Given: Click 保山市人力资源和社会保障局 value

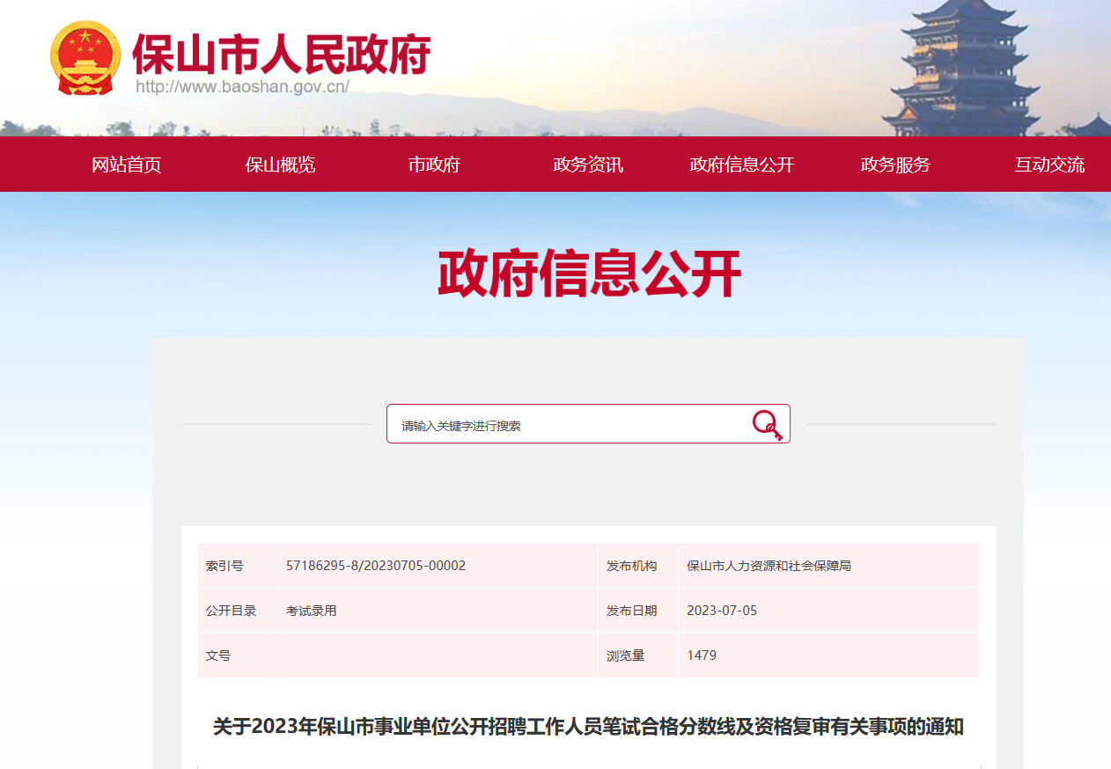Looking at the screenshot, I should tap(769, 566).
